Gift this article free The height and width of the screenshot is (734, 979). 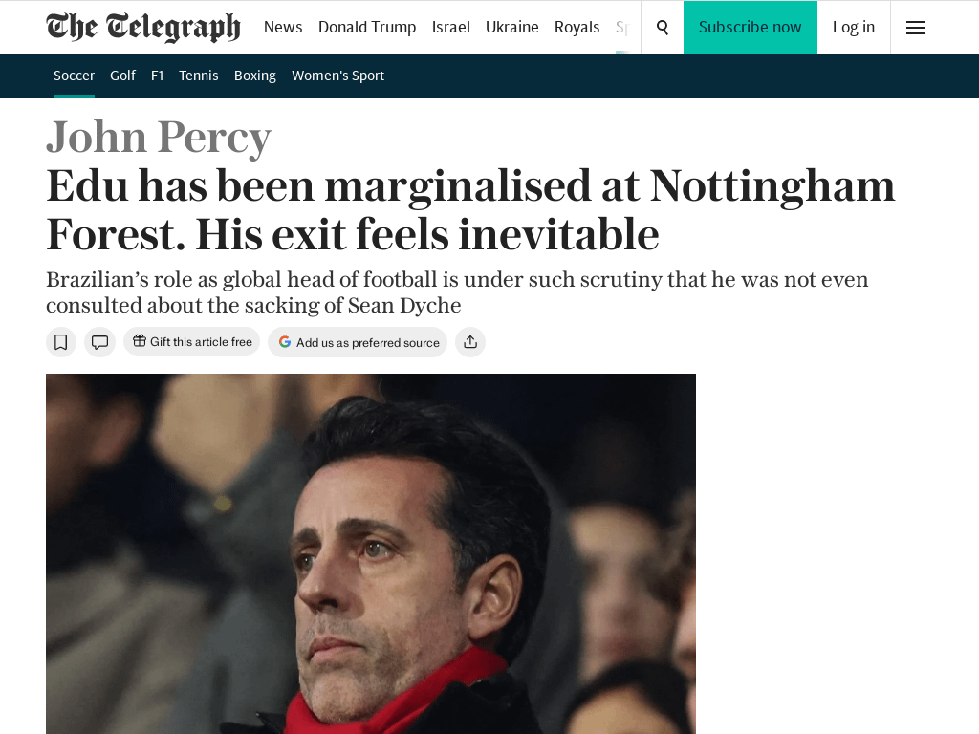click(191, 341)
